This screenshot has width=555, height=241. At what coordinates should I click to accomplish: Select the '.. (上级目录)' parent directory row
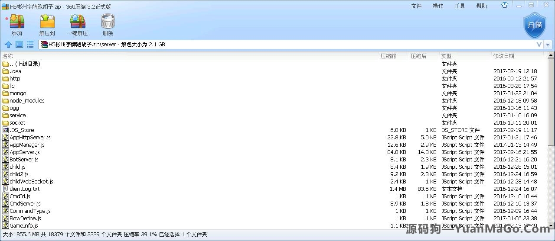click(274, 64)
